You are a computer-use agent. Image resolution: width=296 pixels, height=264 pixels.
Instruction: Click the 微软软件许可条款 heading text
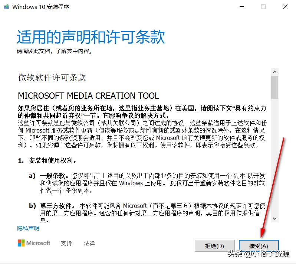click(52, 77)
